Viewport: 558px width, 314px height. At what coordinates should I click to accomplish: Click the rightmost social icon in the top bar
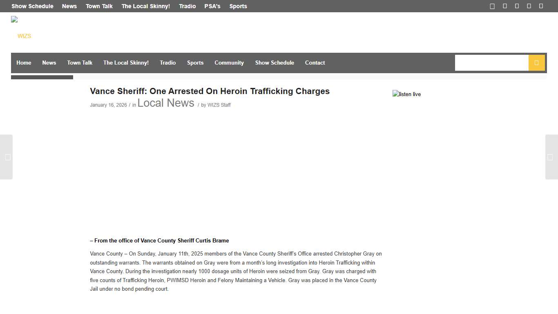(x=541, y=6)
